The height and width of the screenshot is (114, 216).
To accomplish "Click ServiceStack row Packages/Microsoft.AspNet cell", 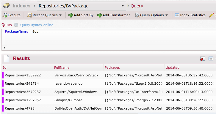I will (x=134, y=75).
